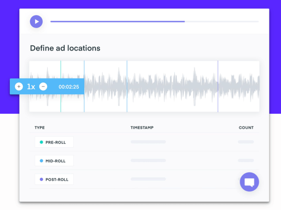Zoom out with the minus icon
Screen dimensions: 281x210
(x=43, y=87)
